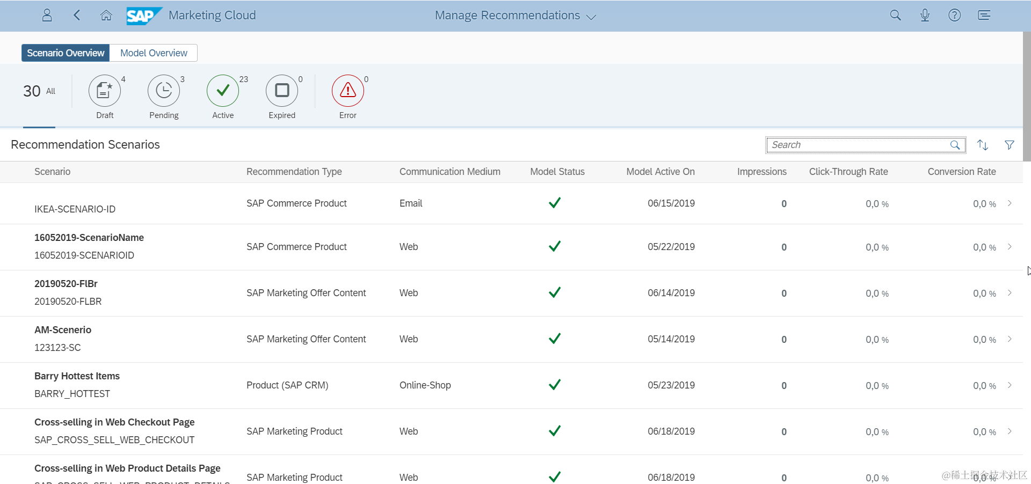Open the shell search magnifier icon

[x=895, y=15]
